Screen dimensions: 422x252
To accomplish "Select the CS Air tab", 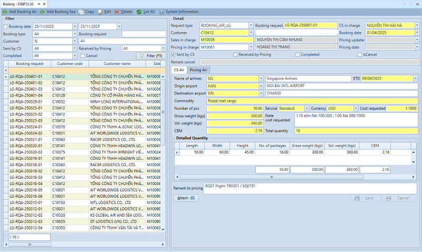I will pyautogui.click(x=179, y=70).
